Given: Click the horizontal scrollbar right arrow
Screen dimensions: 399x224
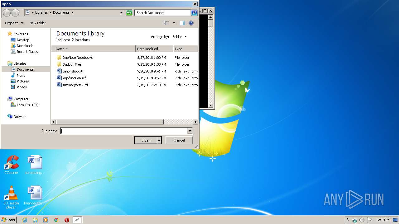Looking at the screenshot, I should [x=196, y=122].
